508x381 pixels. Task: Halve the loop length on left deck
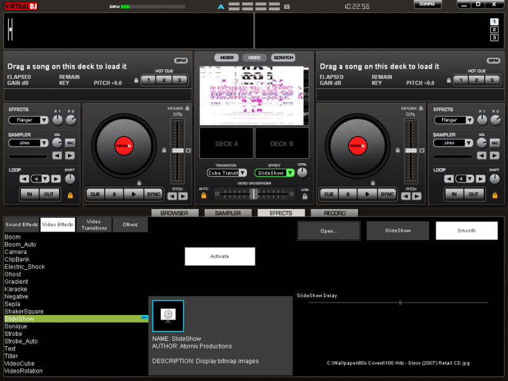coord(24,179)
